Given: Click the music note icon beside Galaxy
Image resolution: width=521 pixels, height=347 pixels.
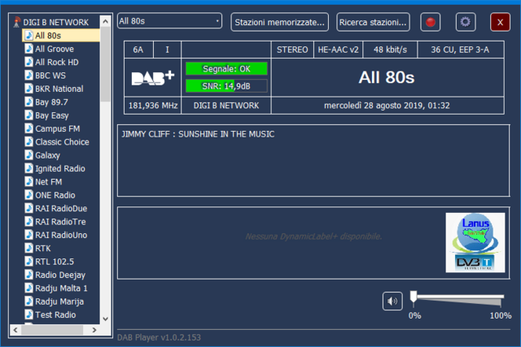Looking at the screenshot, I should click(x=29, y=155).
